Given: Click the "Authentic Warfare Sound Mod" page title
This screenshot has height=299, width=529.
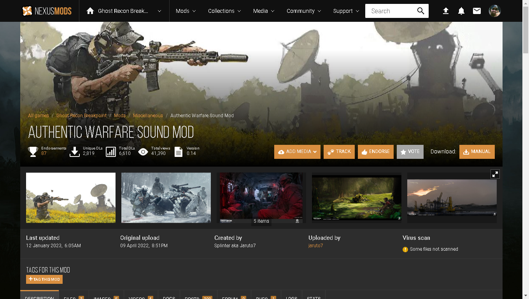Looking at the screenshot, I should pos(111,132).
